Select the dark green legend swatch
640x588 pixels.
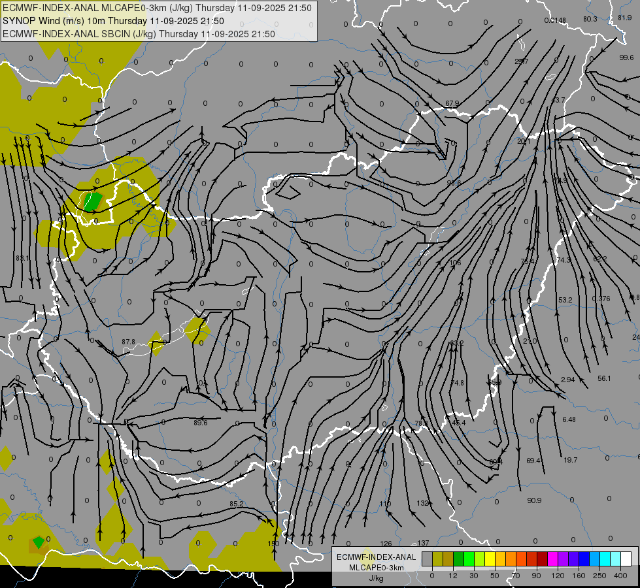[459, 559]
